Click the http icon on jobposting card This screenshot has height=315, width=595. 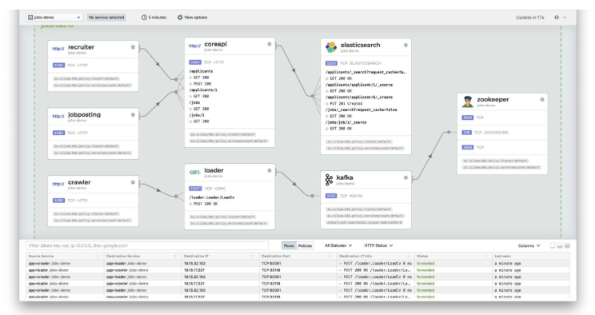[x=58, y=116]
